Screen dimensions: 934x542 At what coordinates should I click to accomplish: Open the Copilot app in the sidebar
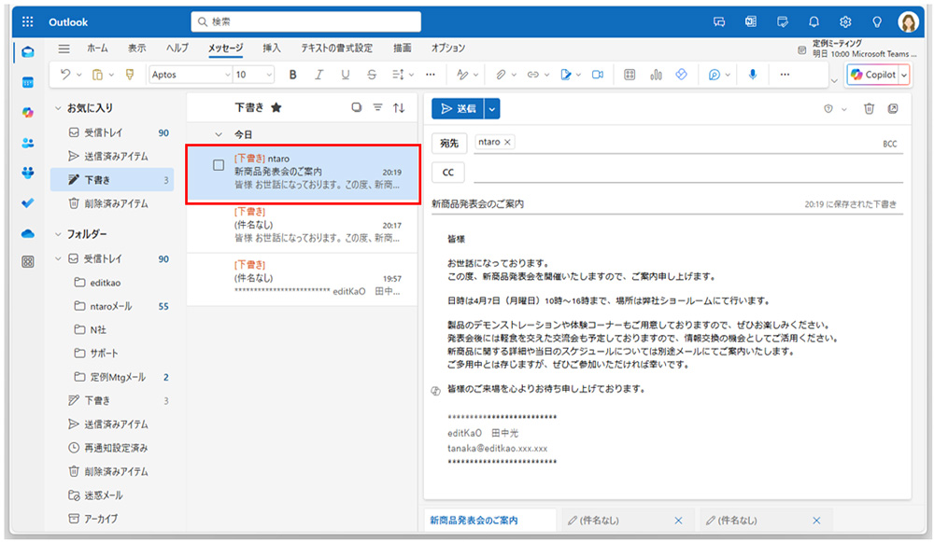click(x=27, y=113)
